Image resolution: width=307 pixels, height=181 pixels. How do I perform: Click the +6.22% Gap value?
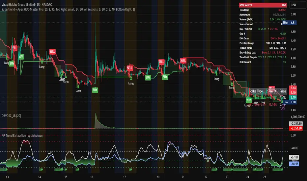[283, 34]
